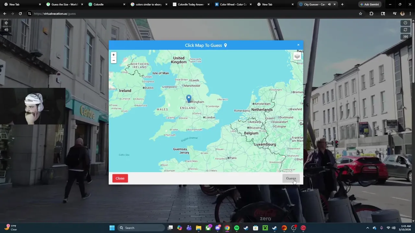This screenshot has height=233, width=415.
Task: Click the Isle of Man label
Action: tap(161, 73)
